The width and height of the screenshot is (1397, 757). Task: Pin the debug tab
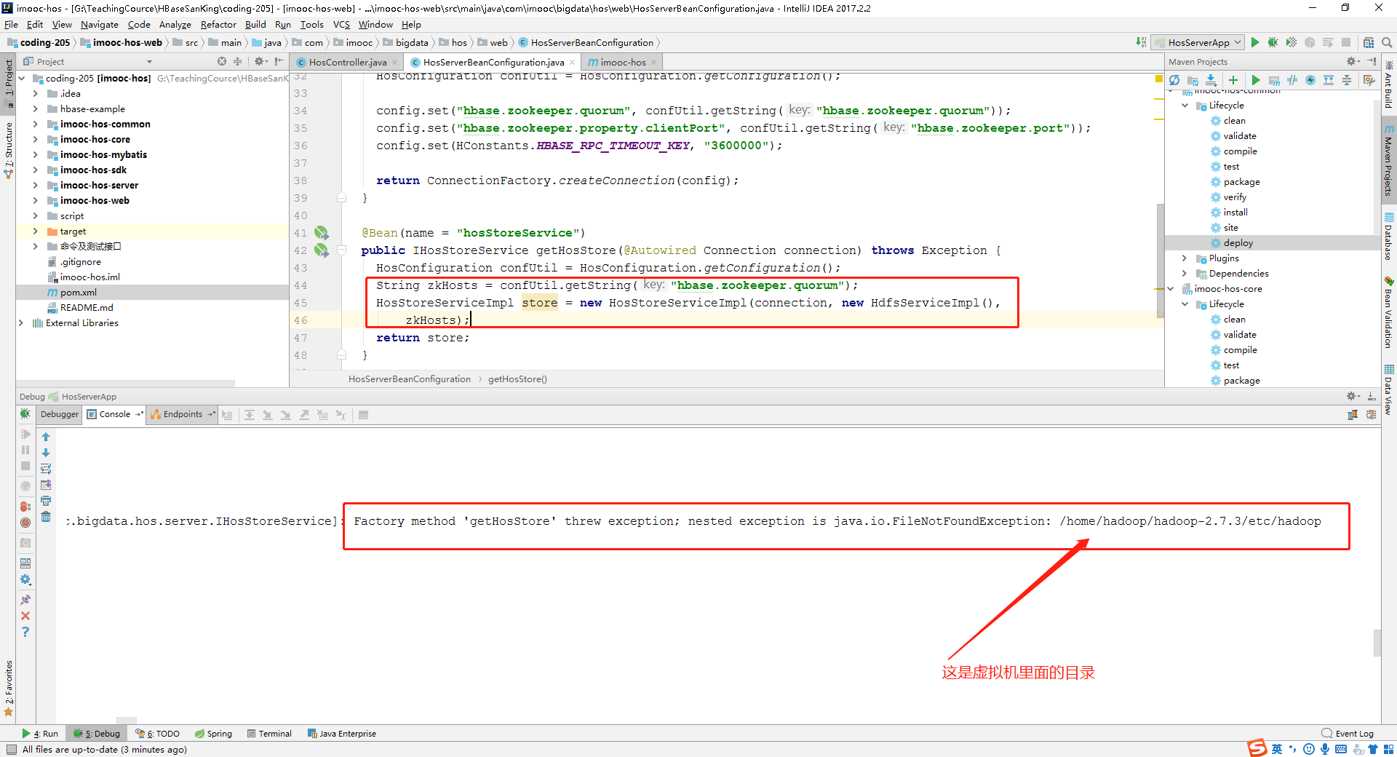25,600
